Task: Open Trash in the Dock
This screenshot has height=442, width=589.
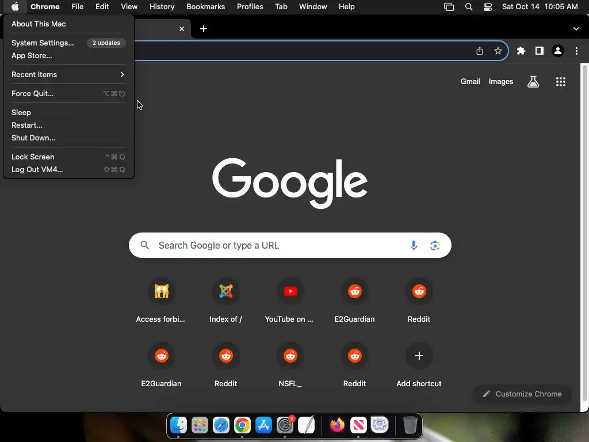Action: pyautogui.click(x=410, y=425)
